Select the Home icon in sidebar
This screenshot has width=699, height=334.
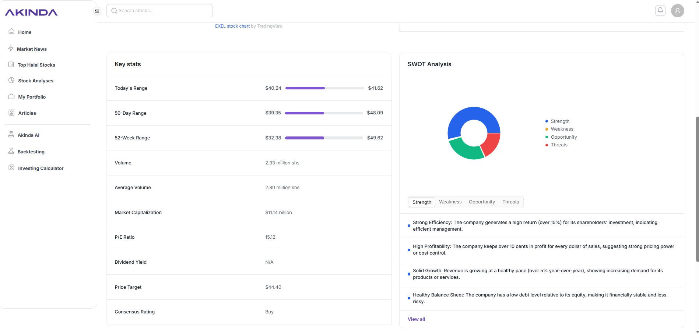tap(11, 32)
